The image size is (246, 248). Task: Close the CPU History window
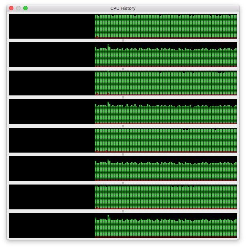(11, 8)
